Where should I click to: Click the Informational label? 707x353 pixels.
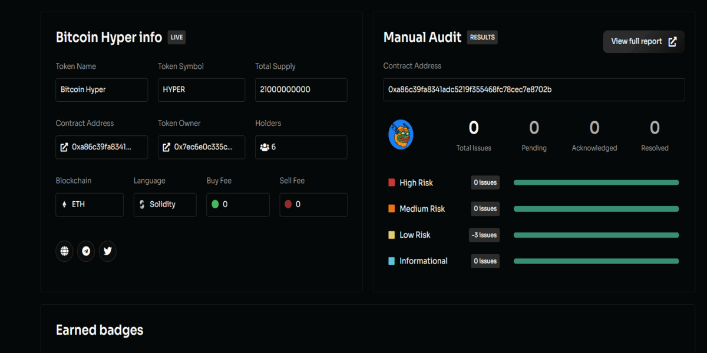click(424, 261)
